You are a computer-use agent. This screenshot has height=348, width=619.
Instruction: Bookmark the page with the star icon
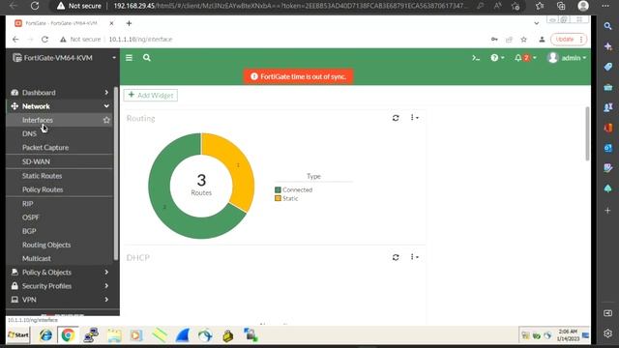524,40
